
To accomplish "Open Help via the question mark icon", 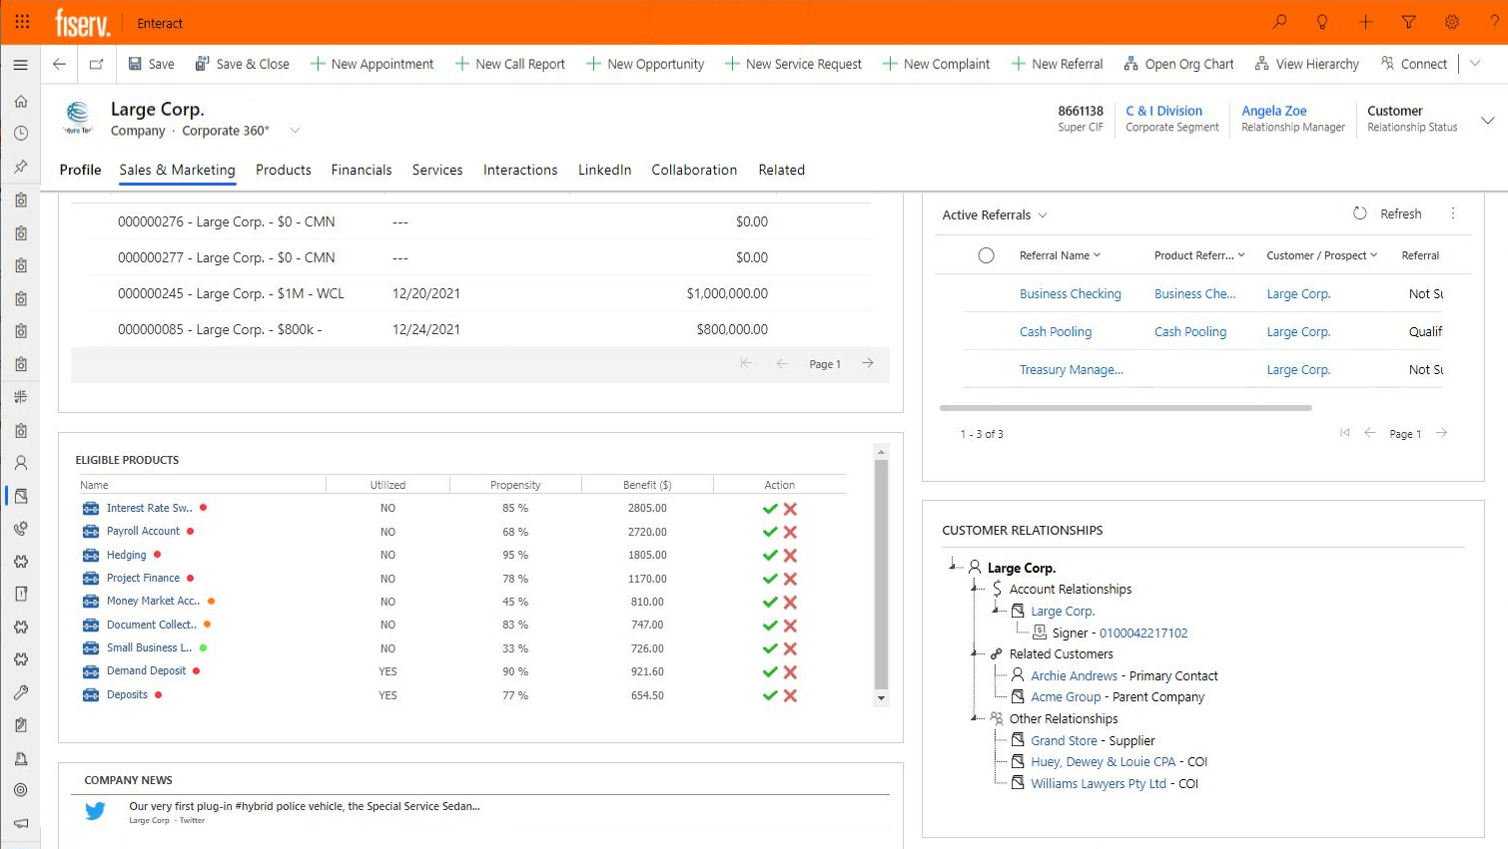I will 1494,22.
